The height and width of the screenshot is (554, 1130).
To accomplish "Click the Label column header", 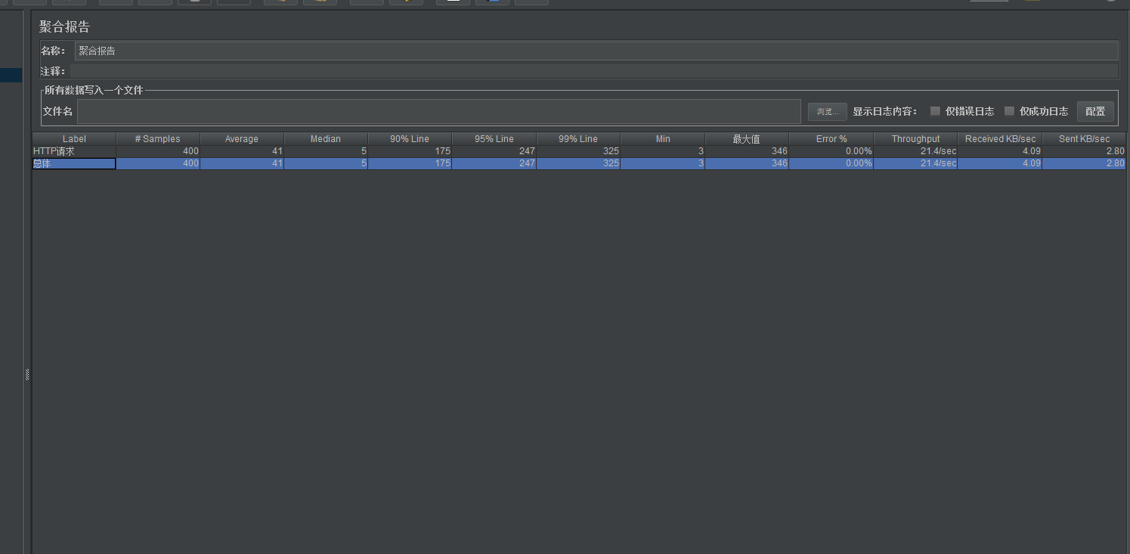I will click(x=74, y=139).
